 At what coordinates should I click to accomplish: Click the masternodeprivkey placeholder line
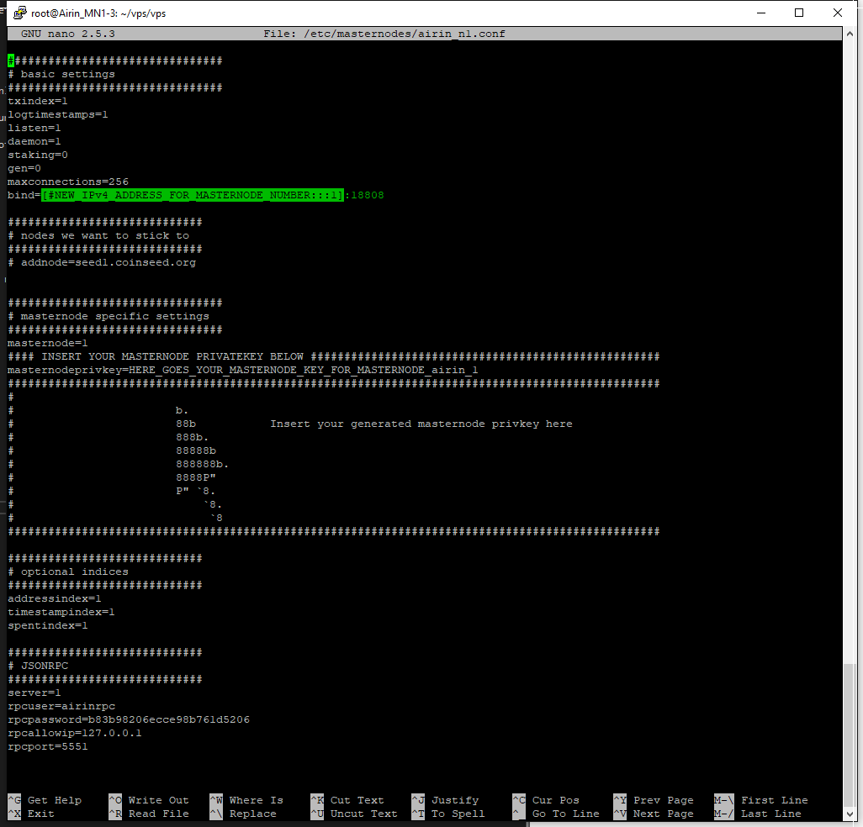click(x=243, y=370)
